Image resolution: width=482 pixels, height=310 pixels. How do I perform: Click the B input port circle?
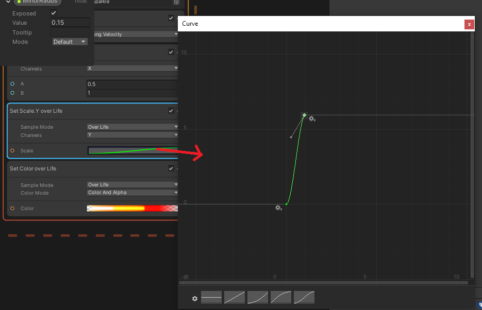(x=12, y=93)
